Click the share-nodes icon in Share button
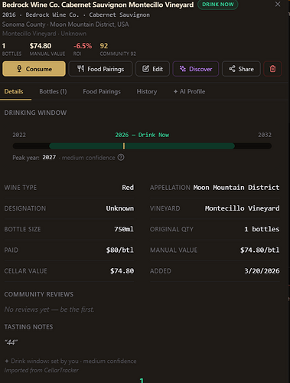290x383 pixels. point(232,68)
